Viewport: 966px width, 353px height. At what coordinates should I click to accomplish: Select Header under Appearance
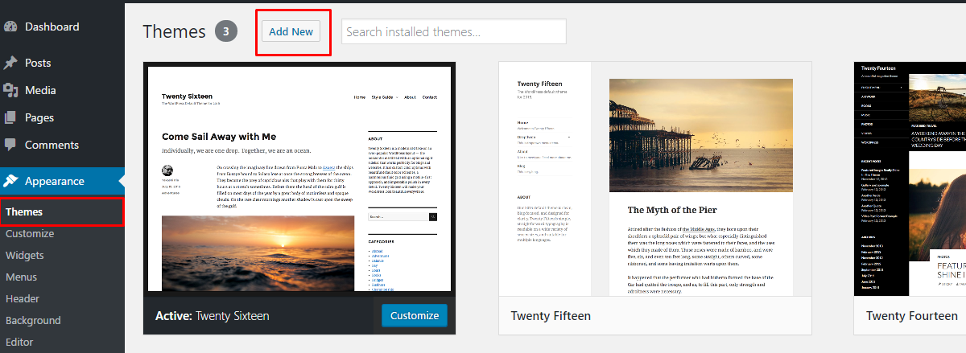(x=23, y=299)
